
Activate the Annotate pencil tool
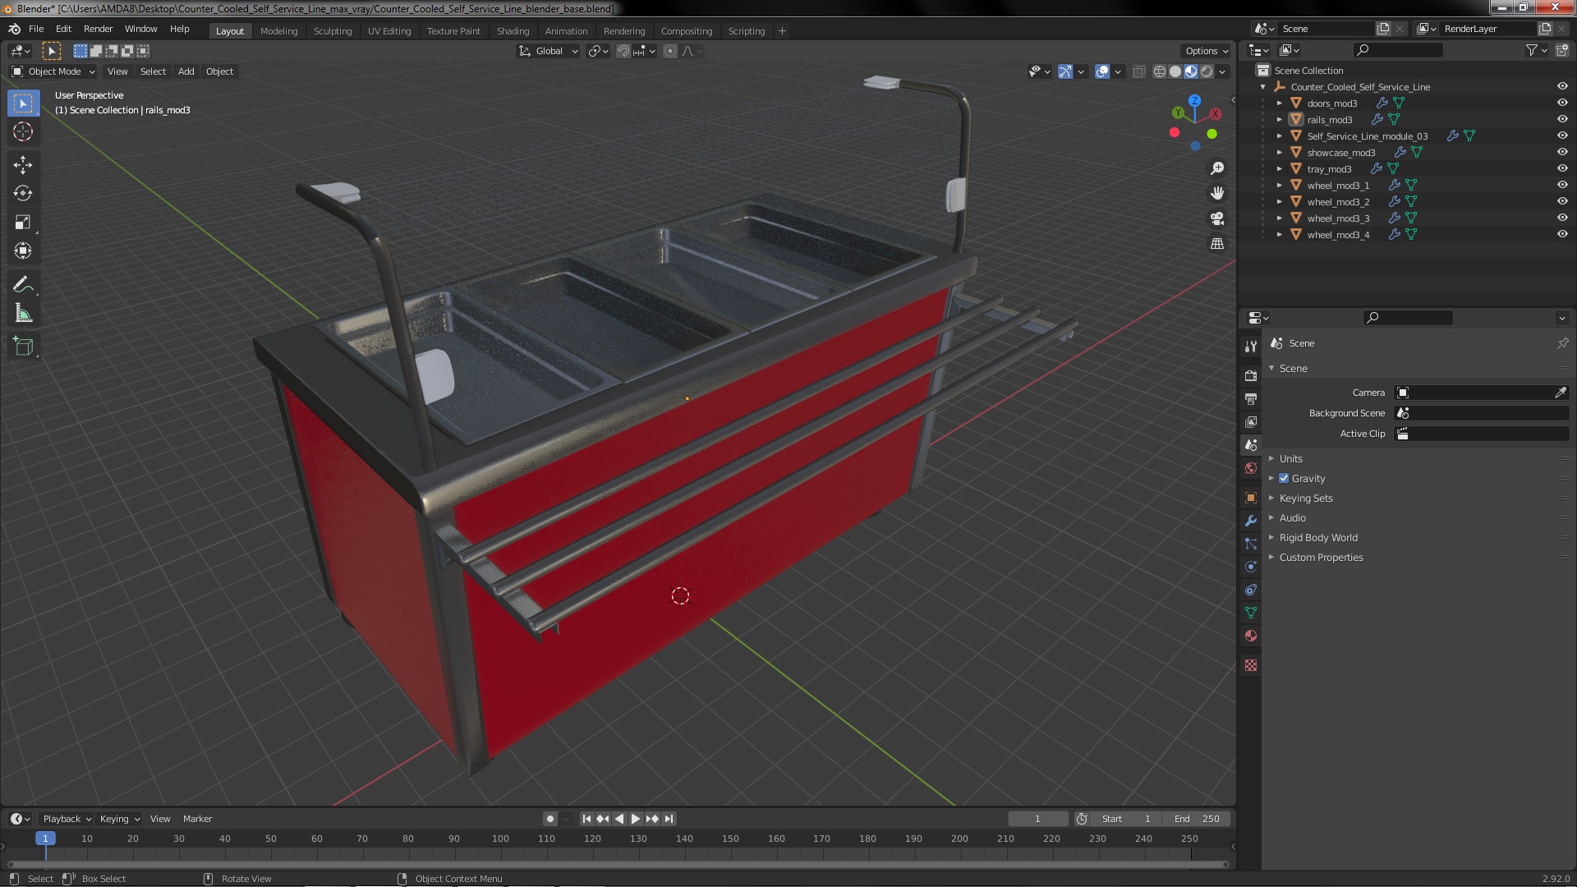22,285
